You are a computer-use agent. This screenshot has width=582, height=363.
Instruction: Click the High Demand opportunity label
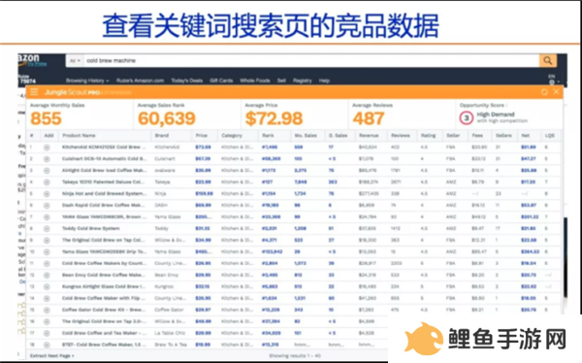495,115
